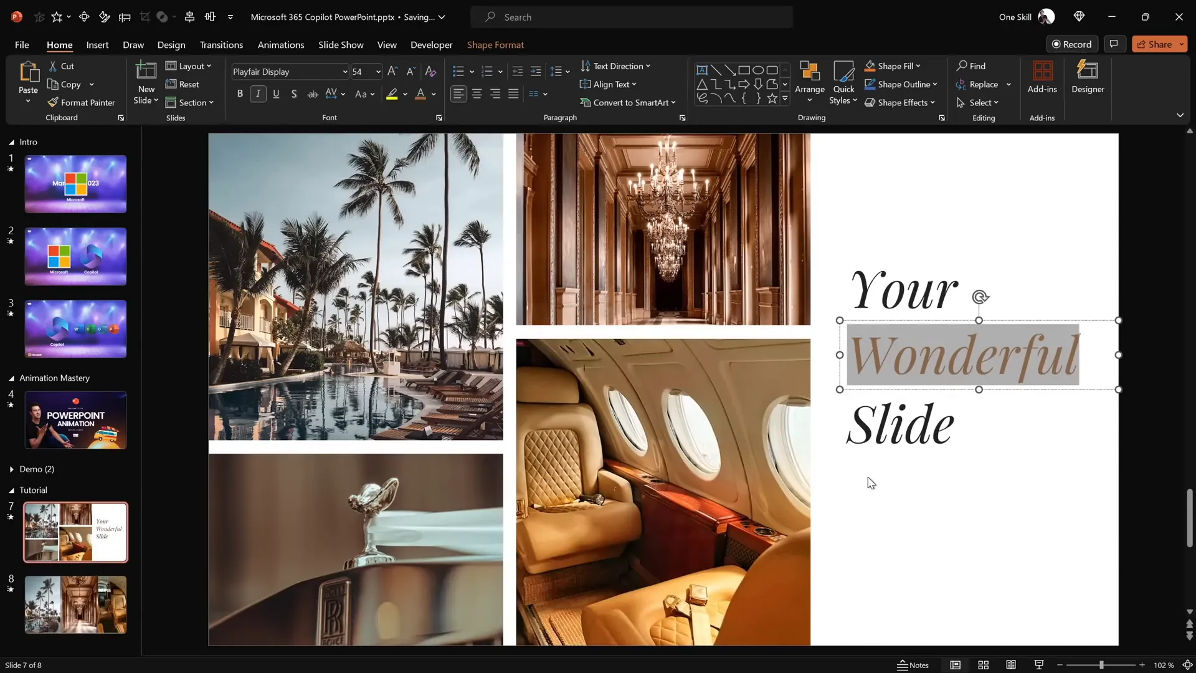Open the File menu
The width and height of the screenshot is (1196, 673).
pos(22,45)
